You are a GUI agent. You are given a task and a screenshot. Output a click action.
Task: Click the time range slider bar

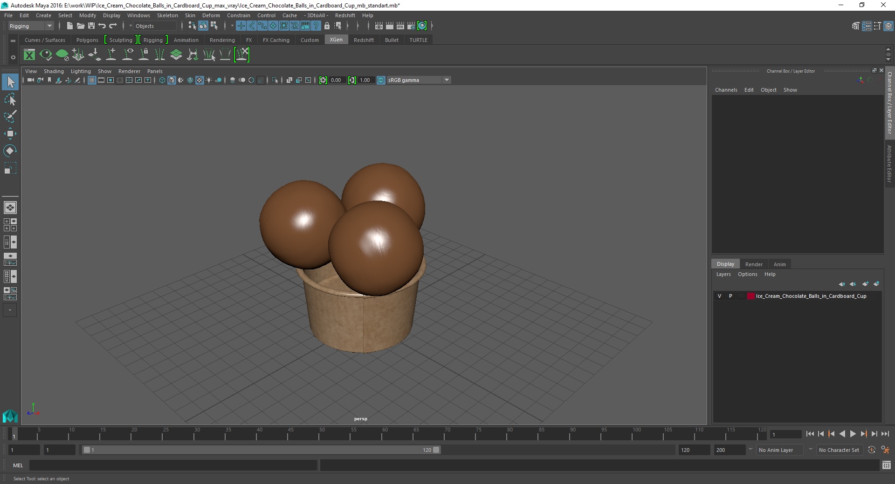pos(261,450)
